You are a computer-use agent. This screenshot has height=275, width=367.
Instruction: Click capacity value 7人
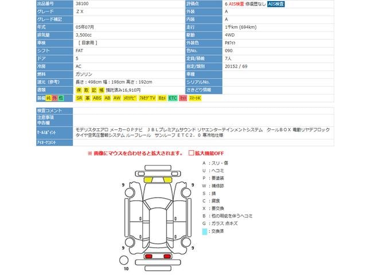click(228, 58)
